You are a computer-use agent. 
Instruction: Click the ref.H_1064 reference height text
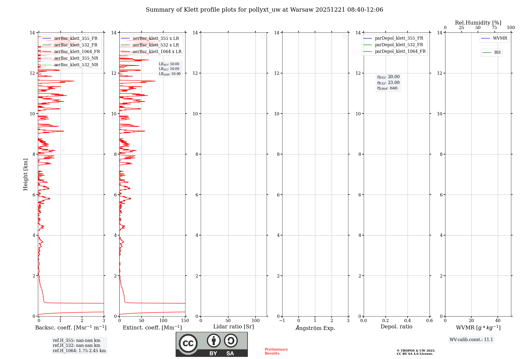[79, 351]
